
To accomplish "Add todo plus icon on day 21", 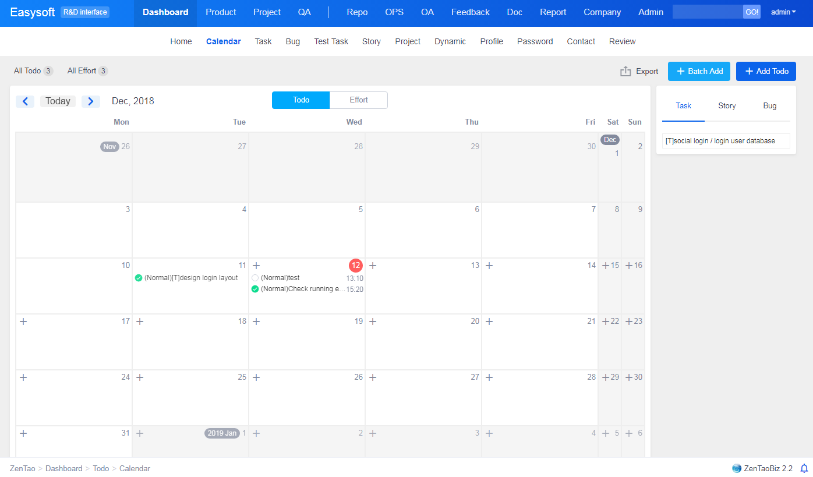I will (489, 321).
